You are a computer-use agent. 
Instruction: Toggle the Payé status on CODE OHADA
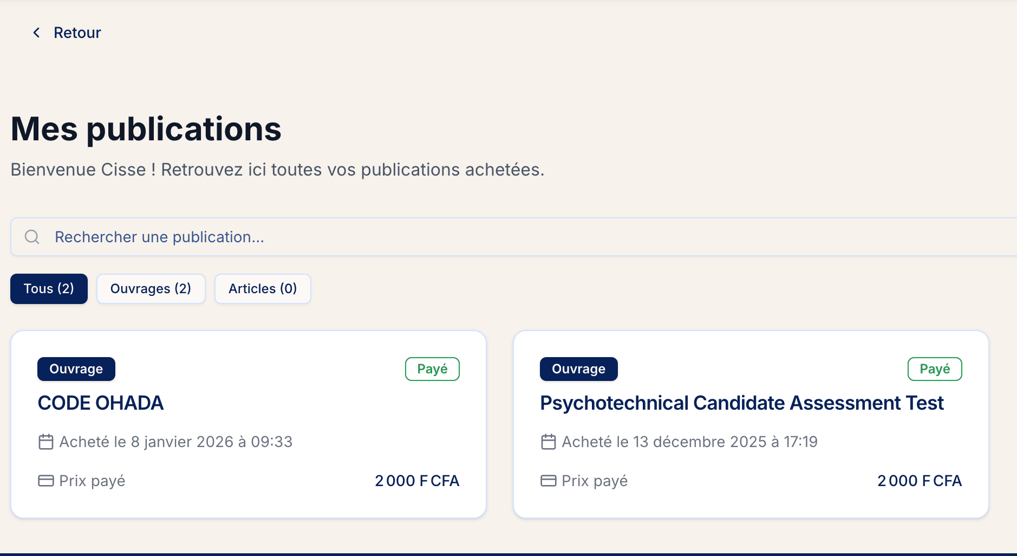432,369
